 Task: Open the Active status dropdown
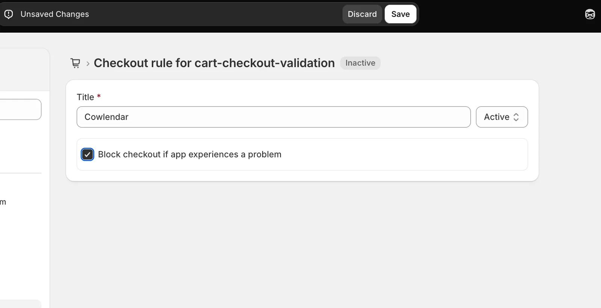pyautogui.click(x=501, y=117)
